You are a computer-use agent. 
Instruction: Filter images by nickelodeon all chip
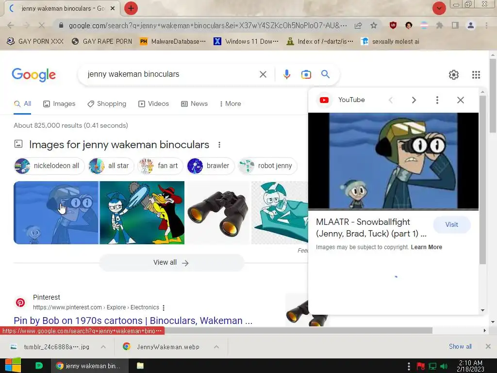pos(49,166)
